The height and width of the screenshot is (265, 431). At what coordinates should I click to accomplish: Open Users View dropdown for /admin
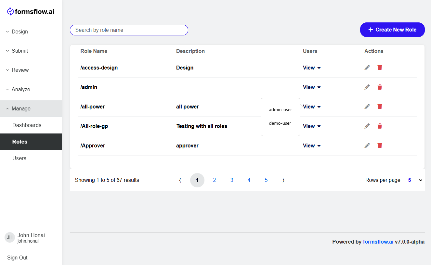point(312,87)
